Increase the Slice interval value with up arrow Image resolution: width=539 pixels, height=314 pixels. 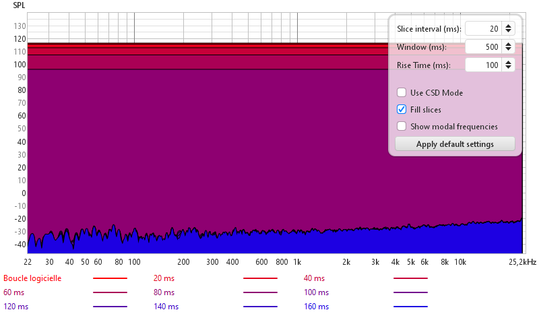pos(509,26)
